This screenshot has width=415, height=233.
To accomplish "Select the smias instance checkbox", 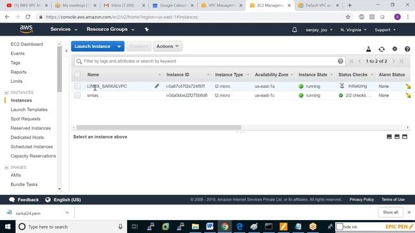I will pyautogui.click(x=77, y=95).
